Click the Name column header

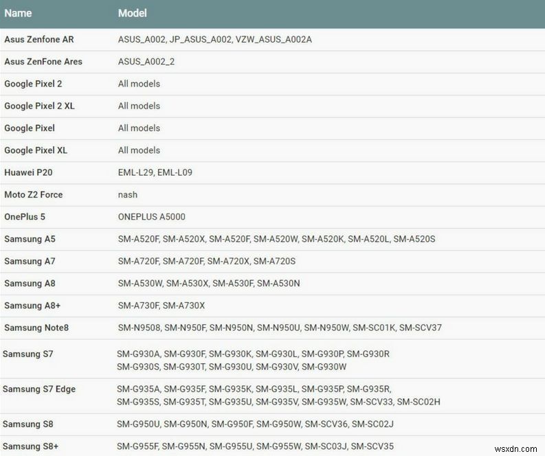[18, 13]
